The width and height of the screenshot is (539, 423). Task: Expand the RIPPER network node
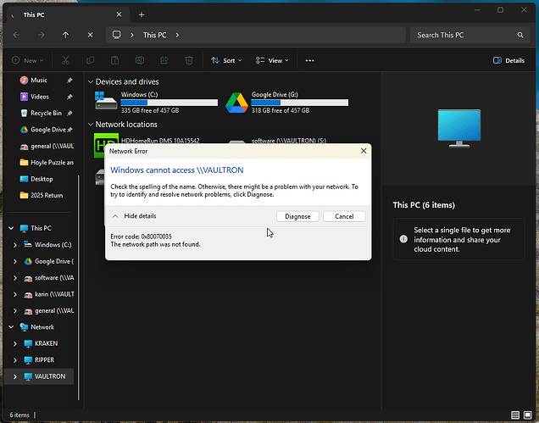(x=15, y=359)
